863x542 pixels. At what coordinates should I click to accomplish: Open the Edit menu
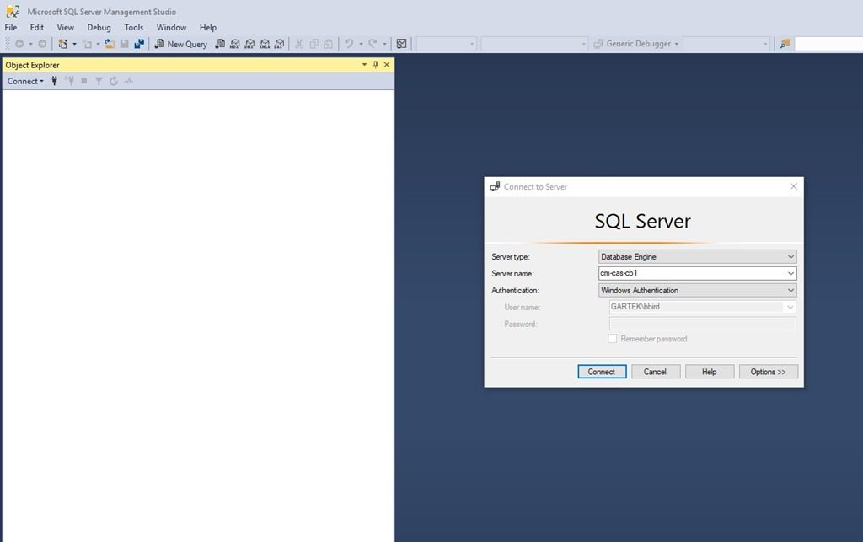pyautogui.click(x=37, y=28)
